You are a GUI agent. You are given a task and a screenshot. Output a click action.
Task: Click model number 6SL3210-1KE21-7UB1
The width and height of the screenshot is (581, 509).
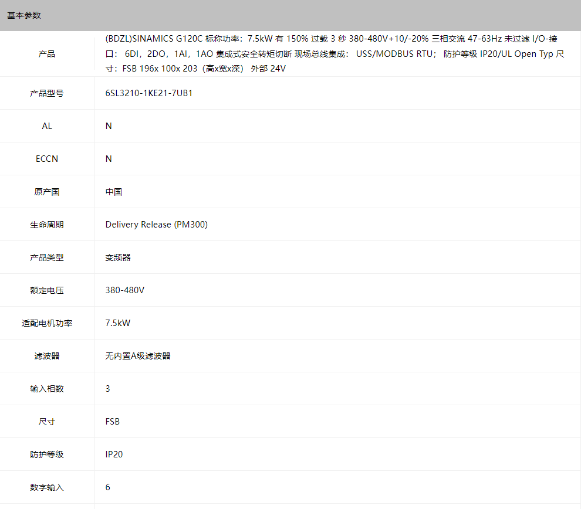149,93
